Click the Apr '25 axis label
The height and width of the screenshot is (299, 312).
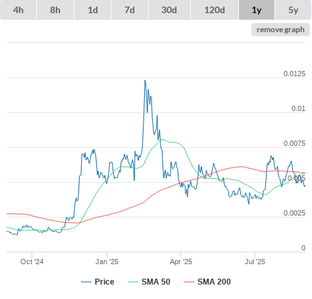181,262
